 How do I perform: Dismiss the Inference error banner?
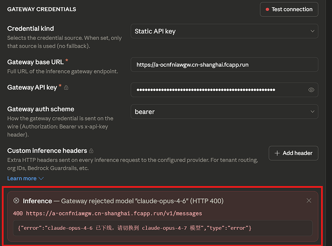click(309, 201)
